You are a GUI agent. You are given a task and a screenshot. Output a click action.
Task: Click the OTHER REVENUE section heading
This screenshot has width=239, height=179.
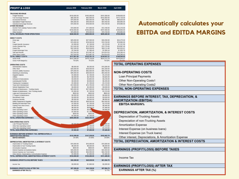point(17,26)
